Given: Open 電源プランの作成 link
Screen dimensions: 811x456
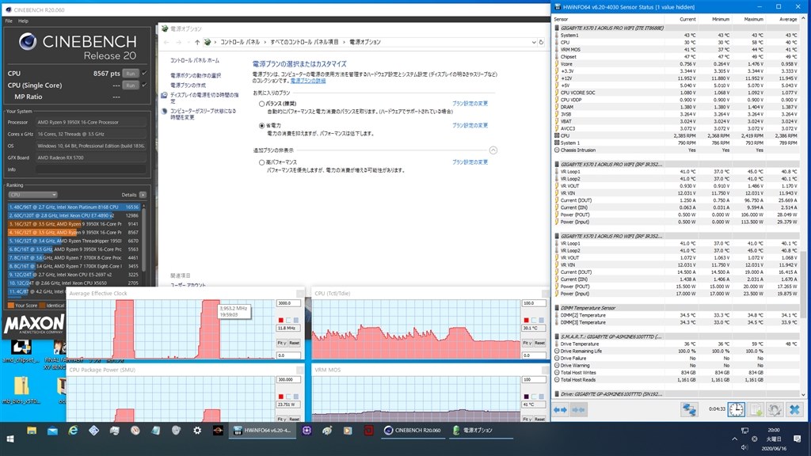Looking at the screenshot, I should point(188,85).
